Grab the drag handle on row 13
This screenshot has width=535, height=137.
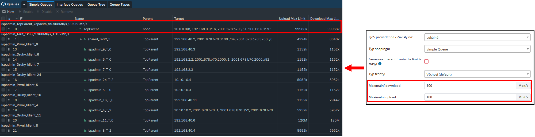[9, 49]
